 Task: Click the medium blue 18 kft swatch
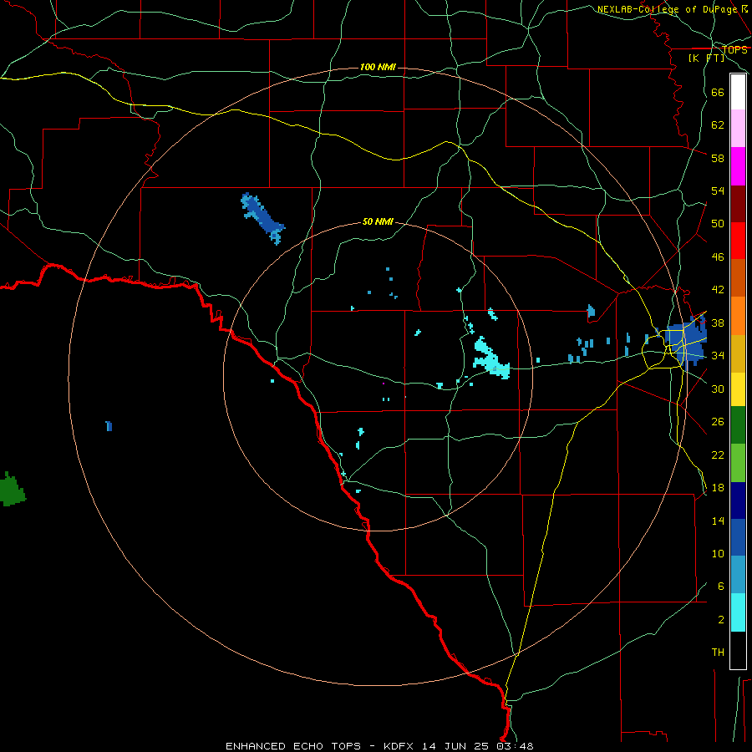coord(738,537)
